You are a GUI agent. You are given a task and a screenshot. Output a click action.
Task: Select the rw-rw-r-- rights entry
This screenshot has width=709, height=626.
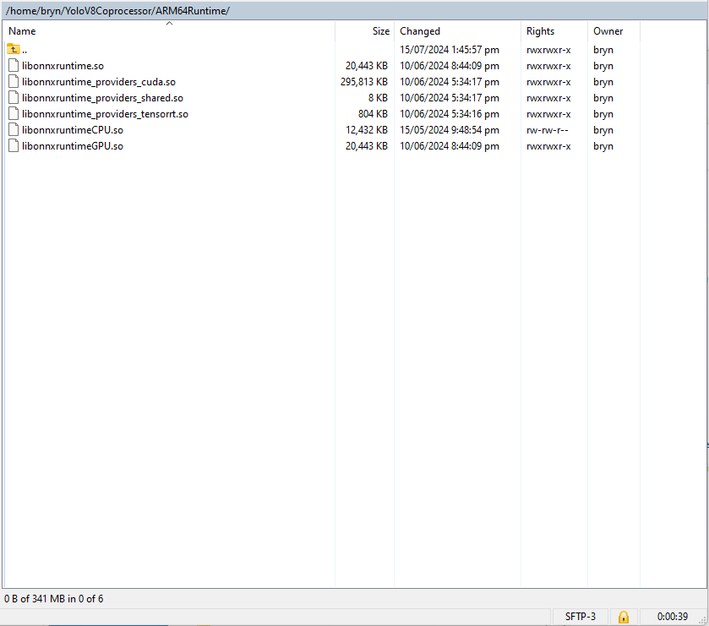(x=547, y=130)
